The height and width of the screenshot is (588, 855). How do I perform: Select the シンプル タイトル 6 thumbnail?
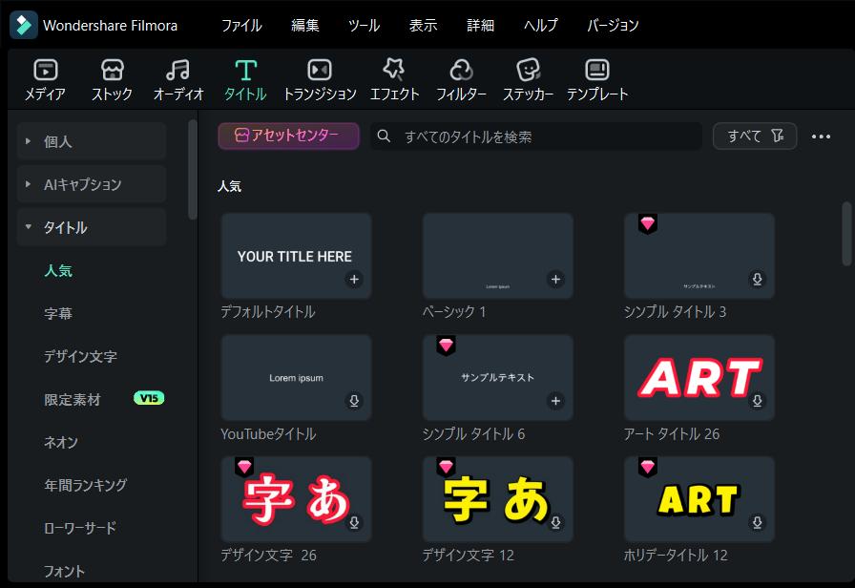[x=497, y=376]
